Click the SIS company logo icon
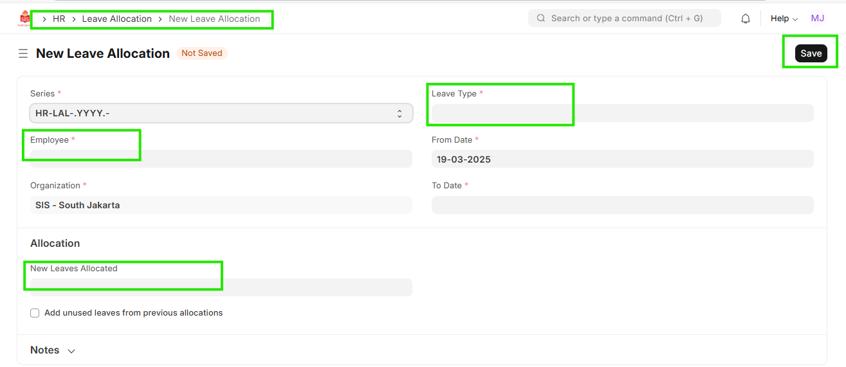Viewport: 846px width, 367px height. (24, 19)
